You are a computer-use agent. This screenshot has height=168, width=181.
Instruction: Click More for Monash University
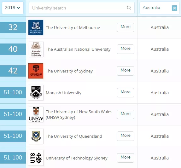(x=126, y=93)
